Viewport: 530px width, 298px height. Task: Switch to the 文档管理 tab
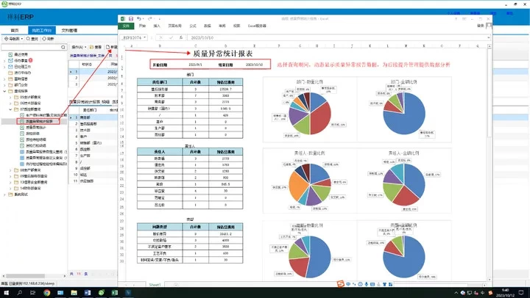(71, 30)
